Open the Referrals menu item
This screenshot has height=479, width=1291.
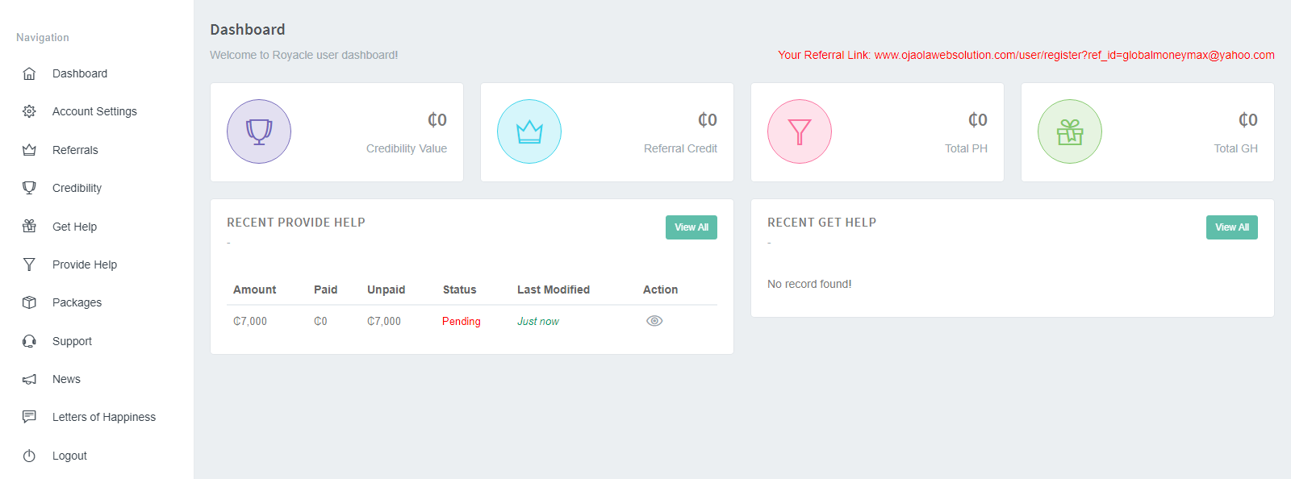click(x=75, y=150)
